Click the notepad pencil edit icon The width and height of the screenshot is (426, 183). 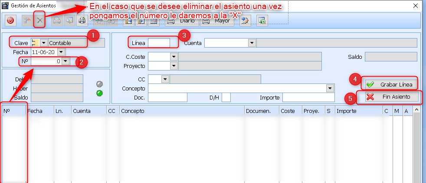pyautogui.click(x=246, y=20)
